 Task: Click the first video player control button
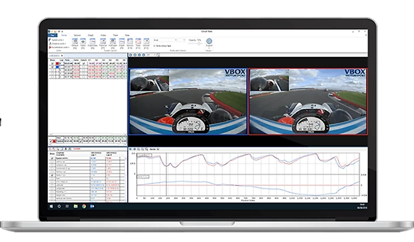point(130,55)
